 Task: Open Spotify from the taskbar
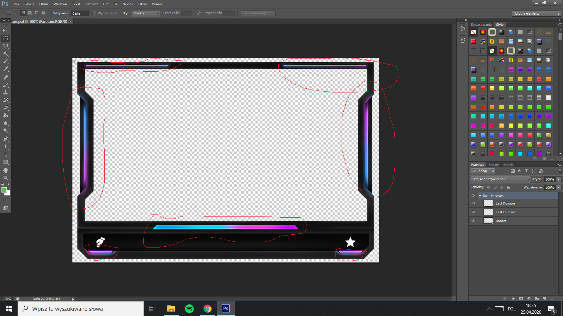pos(189,309)
